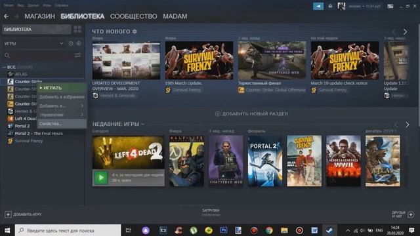Switch to the БИБЛИОТЕКА tab
Viewport: 420px width, 236px height.
coord(83,16)
